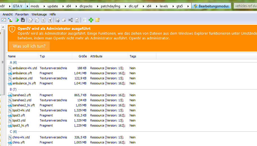
Task: Click the fragment icon of banshee2.yft
Action: [x=10, y=95]
